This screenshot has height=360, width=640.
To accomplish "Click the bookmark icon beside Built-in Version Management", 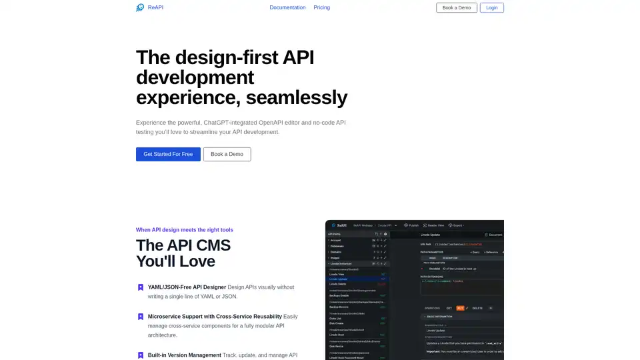I will pos(141,355).
